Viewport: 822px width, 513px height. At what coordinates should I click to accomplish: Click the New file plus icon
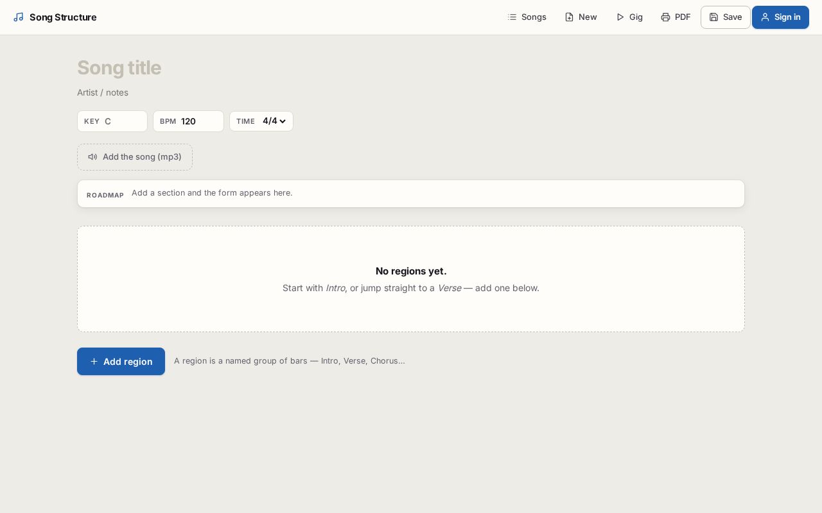click(x=569, y=17)
